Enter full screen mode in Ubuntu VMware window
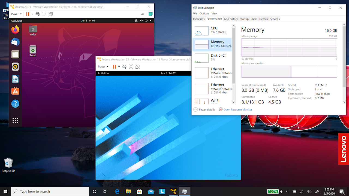 coord(44,14)
